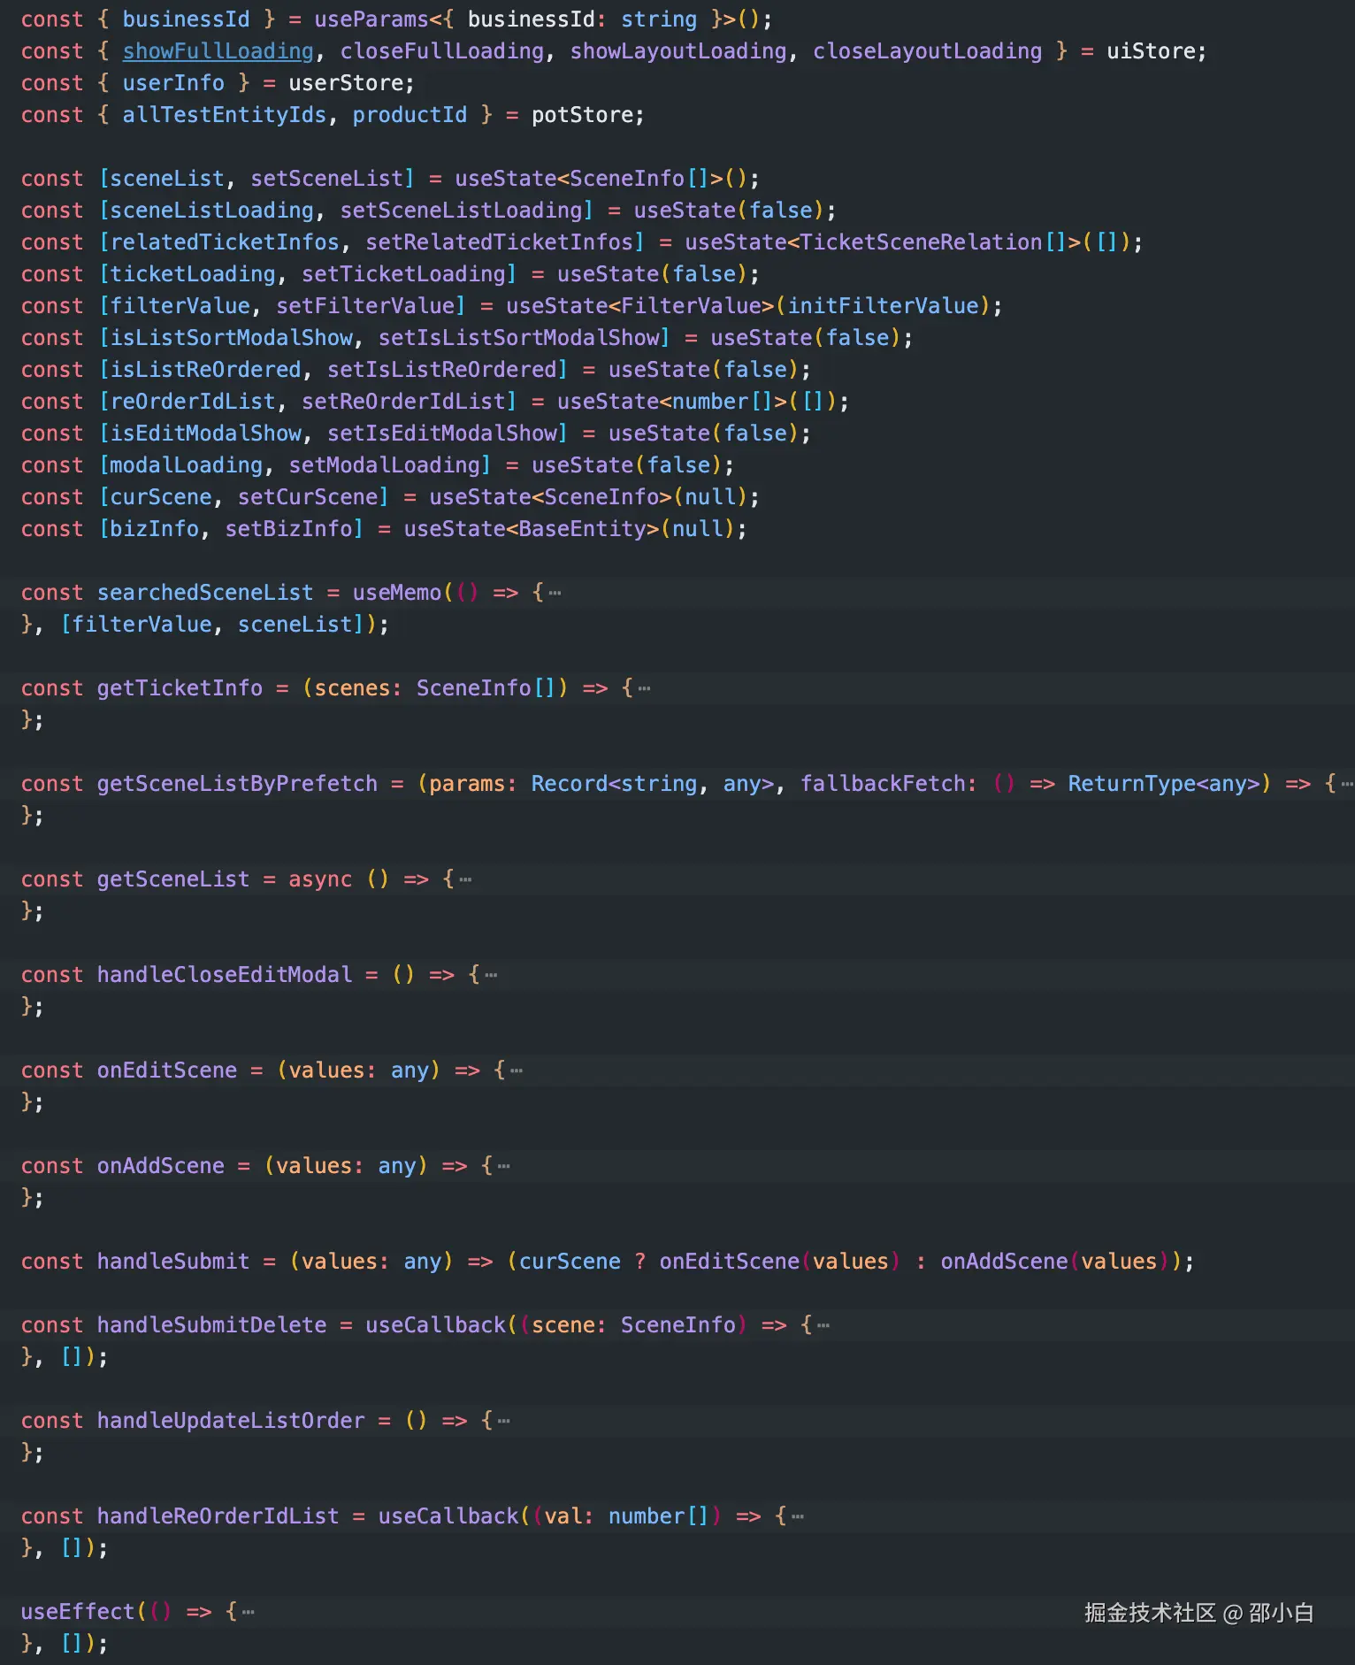Click the userStore reference
The height and width of the screenshot is (1665, 1355).
tap(346, 83)
